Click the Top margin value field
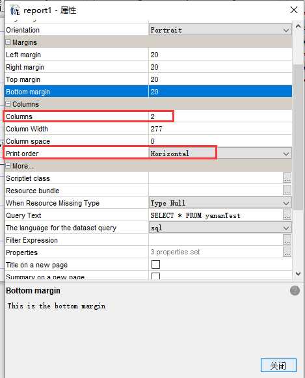Viewport: 305px width, 378px height. [x=220, y=79]
